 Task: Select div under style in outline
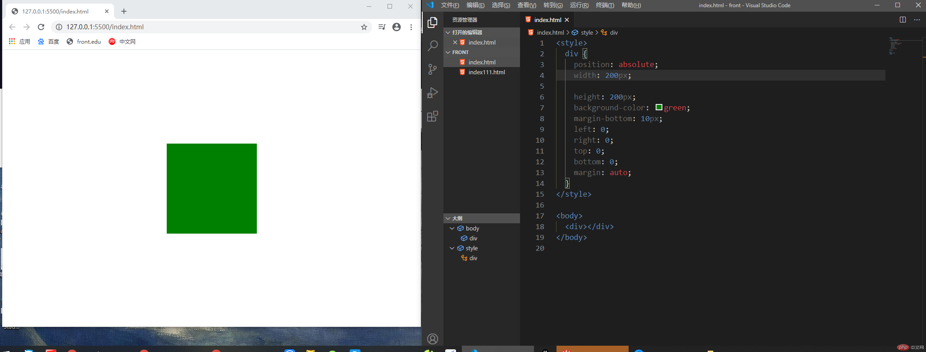(482, 258)
